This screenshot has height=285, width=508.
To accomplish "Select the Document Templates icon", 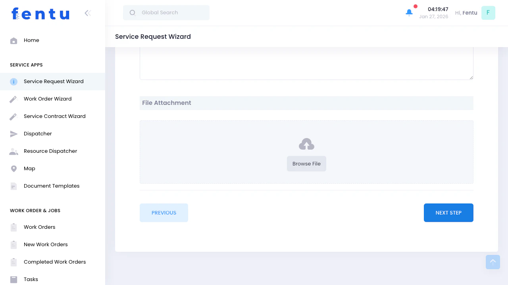I will pyautogui.click(x=13, y=186).
